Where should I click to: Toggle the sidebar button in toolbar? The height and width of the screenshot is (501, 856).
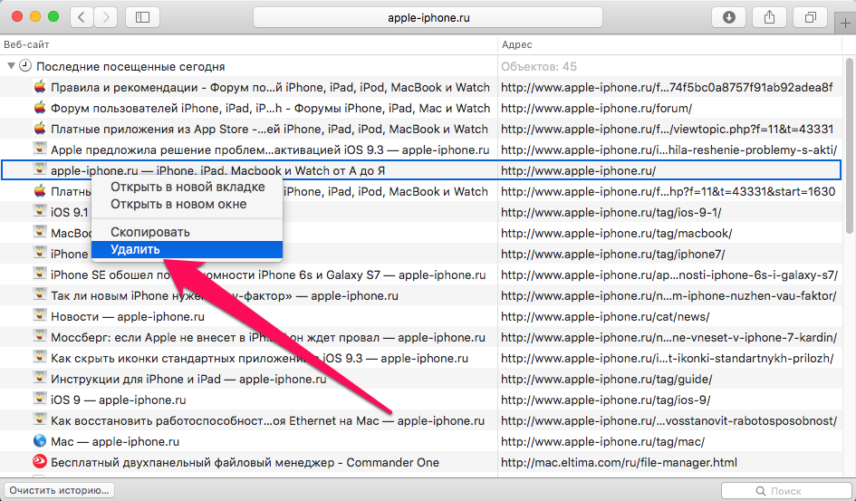pyautogui.click(x=142, y=17)
